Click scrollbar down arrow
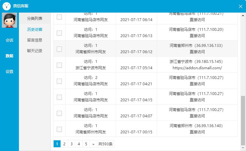 coord(243,148)
